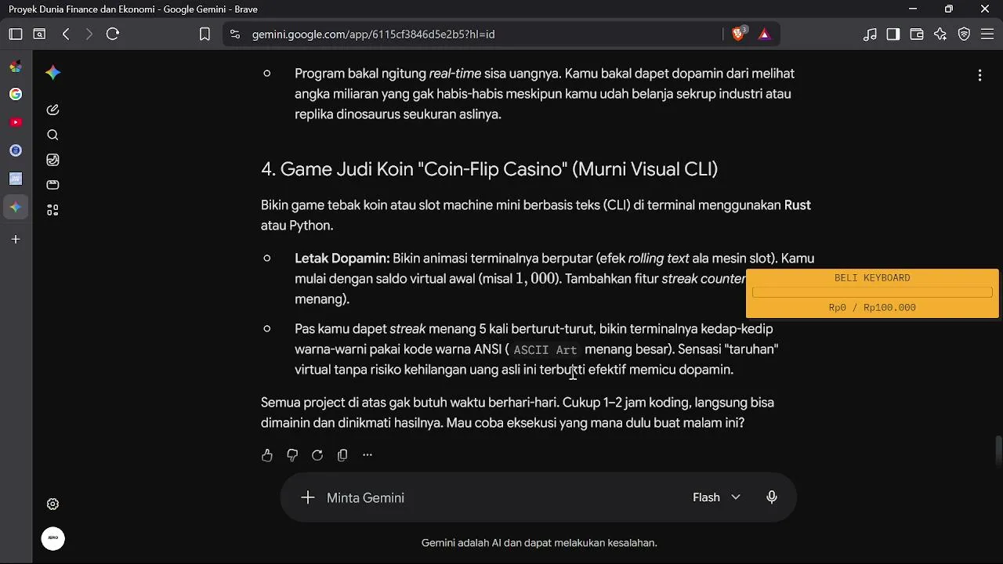Switch to the blue circular emblem tab

[16, 150]
